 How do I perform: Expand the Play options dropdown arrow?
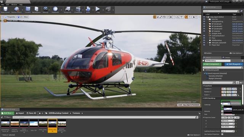tap(103, 10)
